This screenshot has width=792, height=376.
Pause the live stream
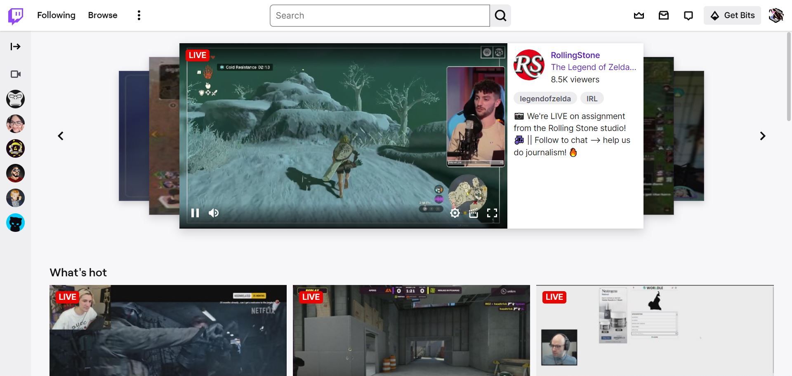coord(195,213)
